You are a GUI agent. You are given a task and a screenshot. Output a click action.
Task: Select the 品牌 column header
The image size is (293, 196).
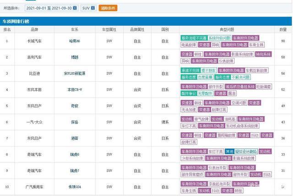click(x=34, y=29)
